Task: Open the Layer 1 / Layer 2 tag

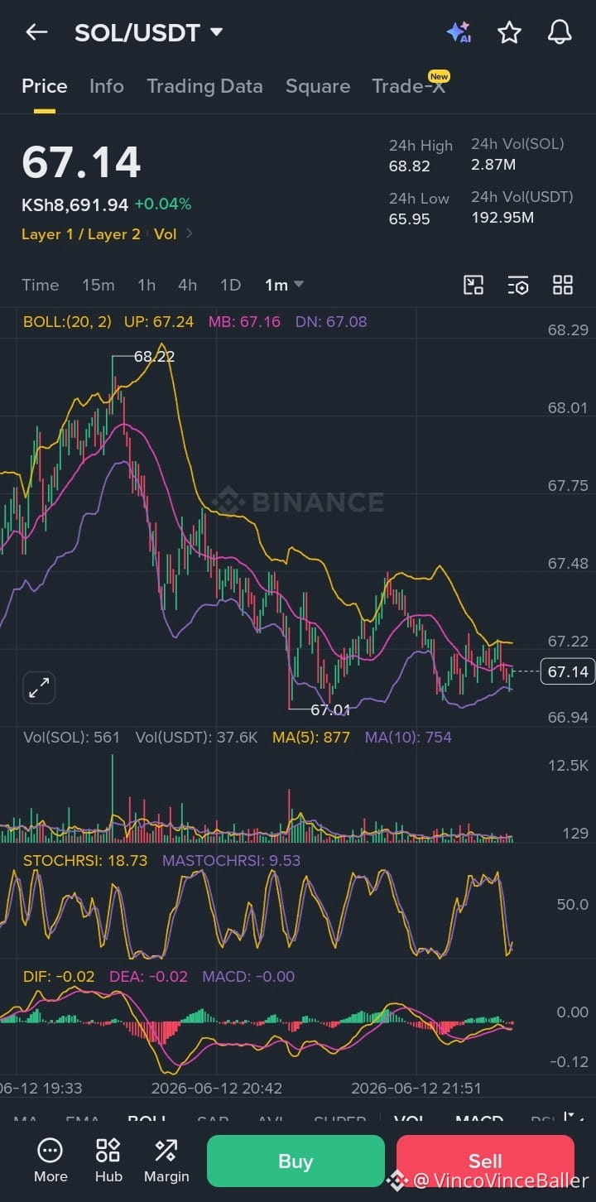Action: tap(81, 234)
